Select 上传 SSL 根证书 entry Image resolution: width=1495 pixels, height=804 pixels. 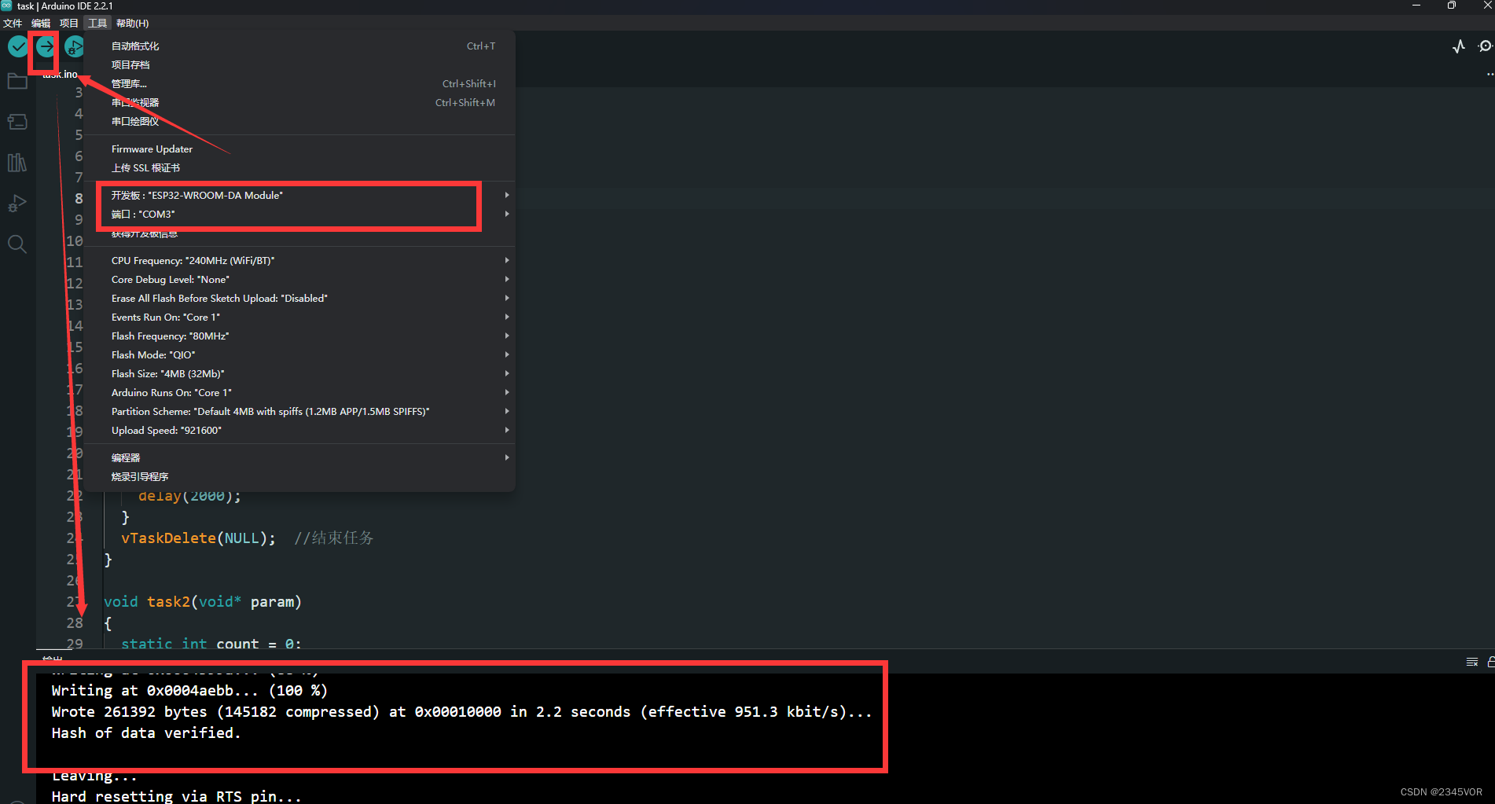click(299, 168)
